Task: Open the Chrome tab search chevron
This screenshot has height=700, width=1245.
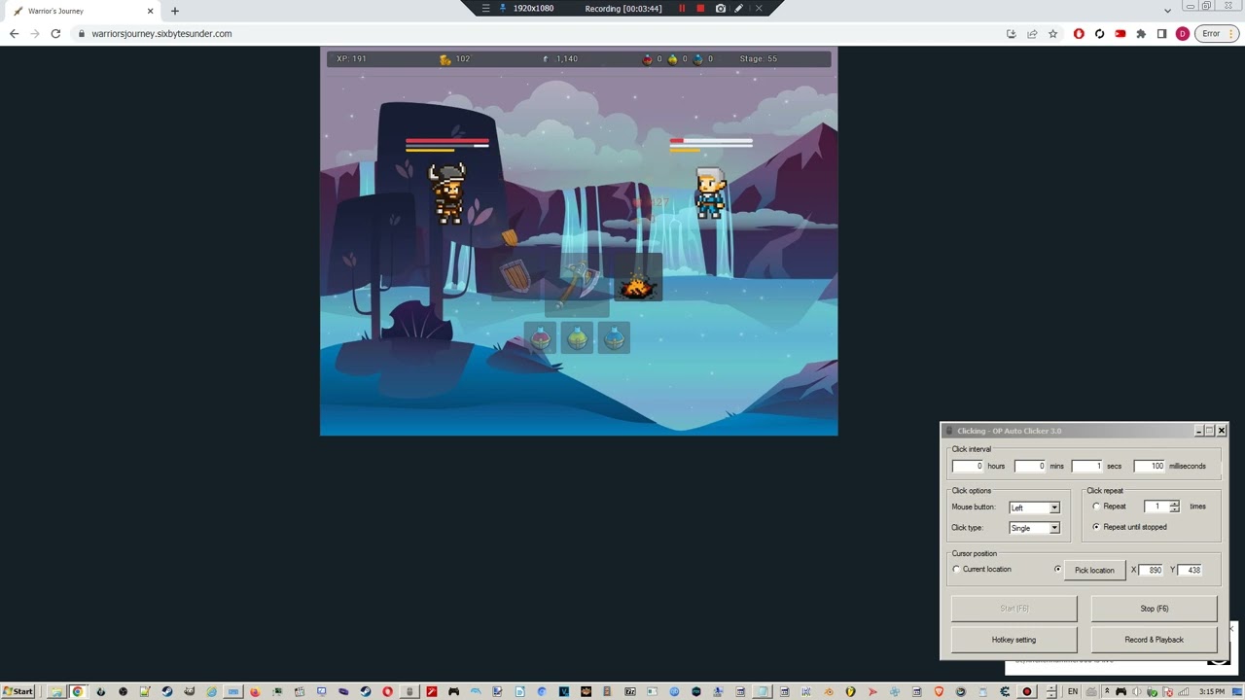Action: (1167, 11)
